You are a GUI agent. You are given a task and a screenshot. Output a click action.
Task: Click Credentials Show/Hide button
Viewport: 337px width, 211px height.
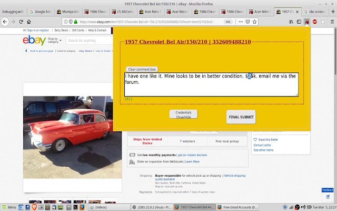[183, 114]
